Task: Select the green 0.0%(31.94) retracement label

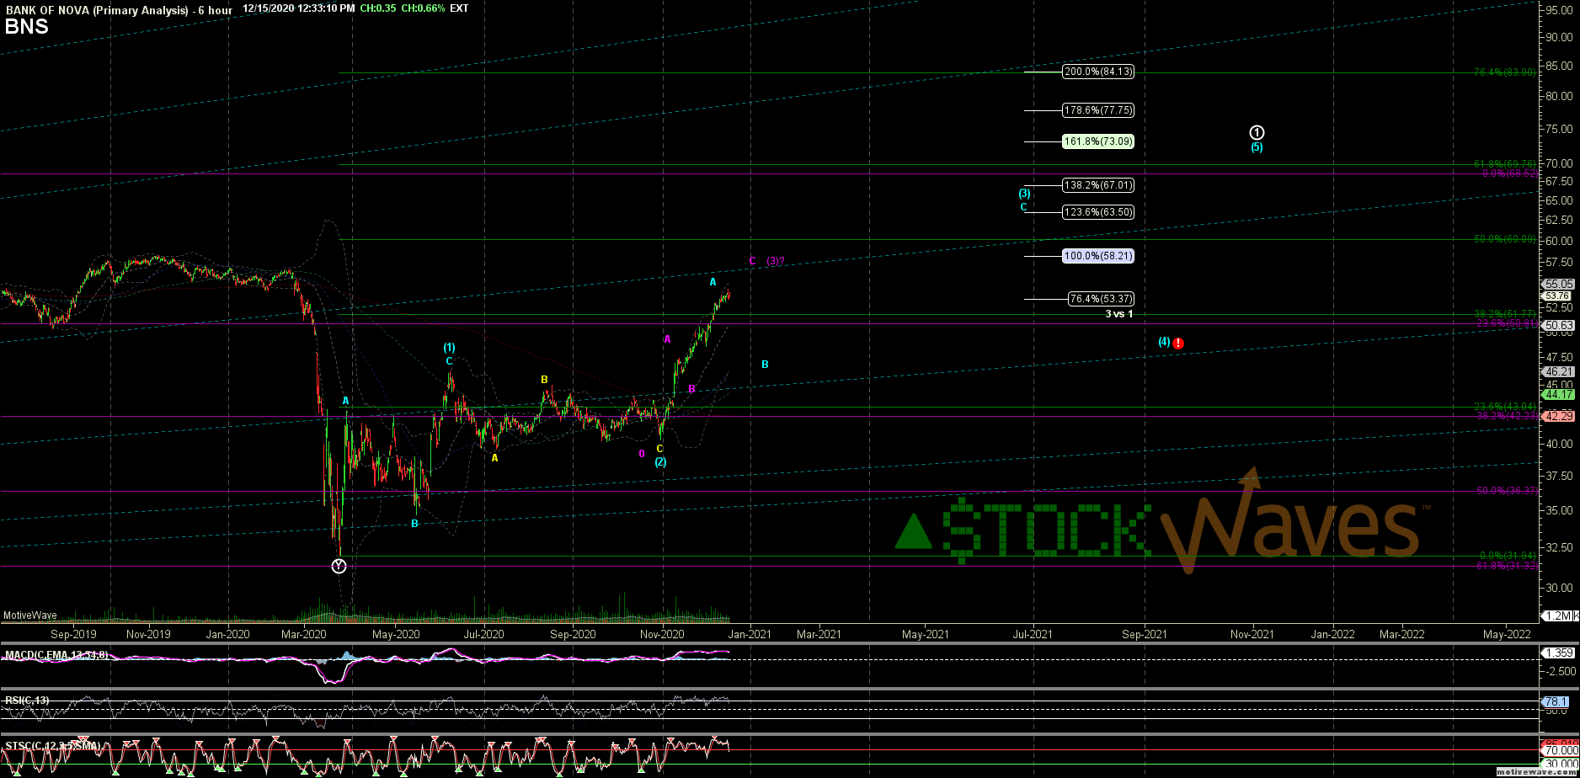Action: (1509, 556)
